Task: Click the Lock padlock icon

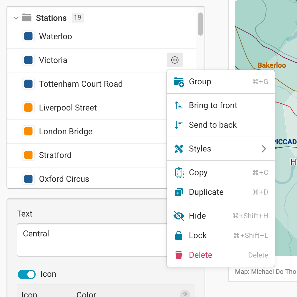Action: click(179, 236)
